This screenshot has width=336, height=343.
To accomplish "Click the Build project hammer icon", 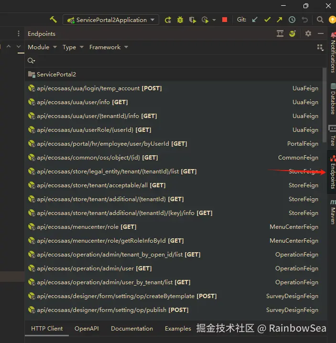I will coord(53,20).
